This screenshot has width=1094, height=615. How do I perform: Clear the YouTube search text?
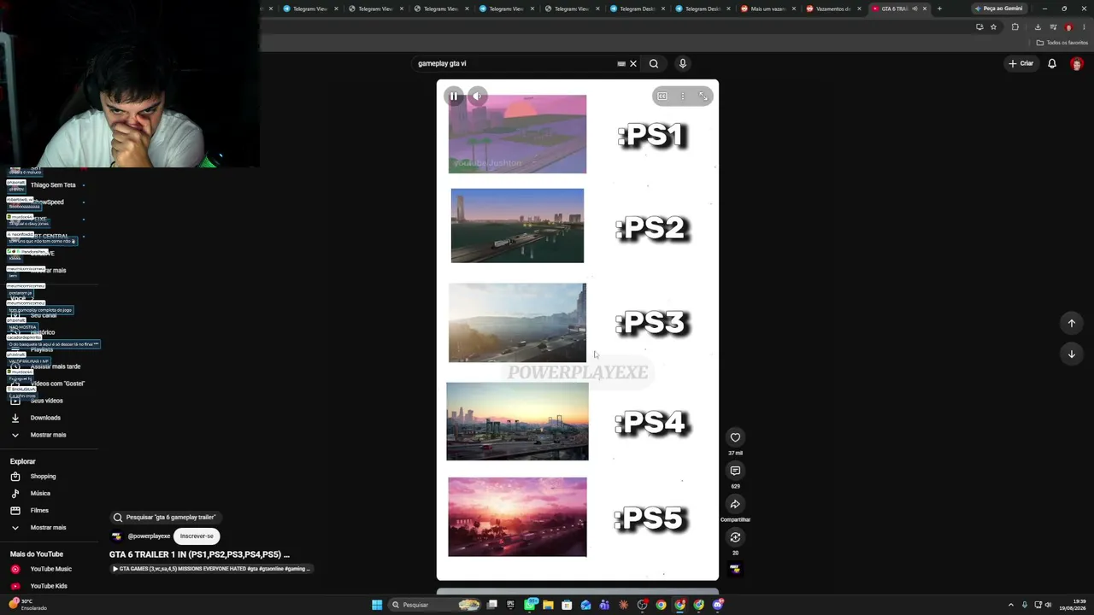click(633, 63)
